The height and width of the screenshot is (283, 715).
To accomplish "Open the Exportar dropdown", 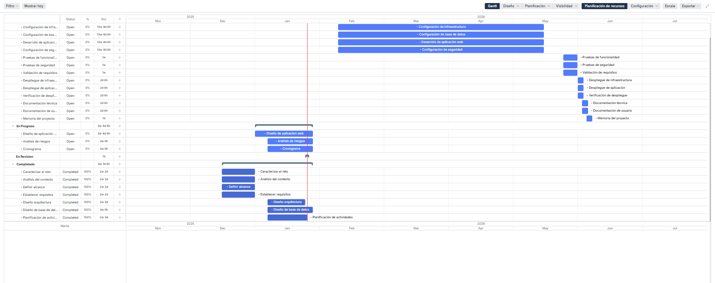I will (x=691, y=6).
